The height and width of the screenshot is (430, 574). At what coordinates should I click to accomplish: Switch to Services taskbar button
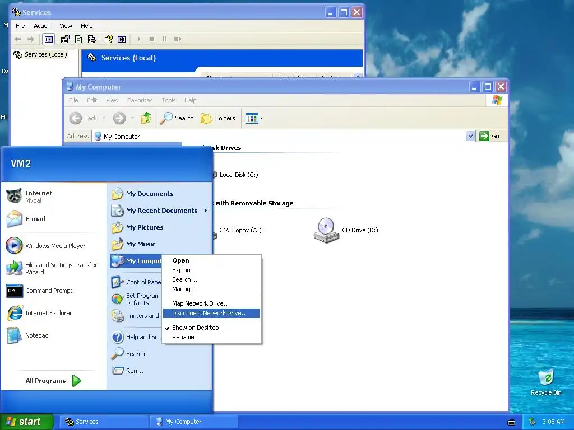click(x=104, y=422)
